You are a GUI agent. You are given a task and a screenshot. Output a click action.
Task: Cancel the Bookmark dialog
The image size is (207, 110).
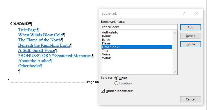pos(190,99)
